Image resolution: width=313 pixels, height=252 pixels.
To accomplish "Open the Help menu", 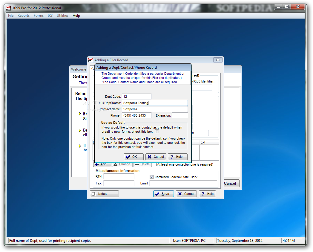I will tap(76, 15).
